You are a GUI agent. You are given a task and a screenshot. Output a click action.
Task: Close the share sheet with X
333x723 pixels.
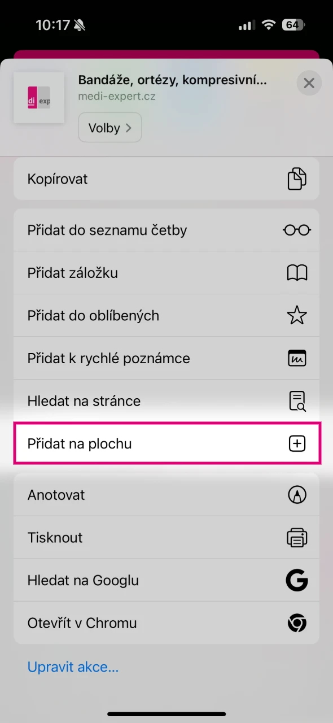point(309,84)
